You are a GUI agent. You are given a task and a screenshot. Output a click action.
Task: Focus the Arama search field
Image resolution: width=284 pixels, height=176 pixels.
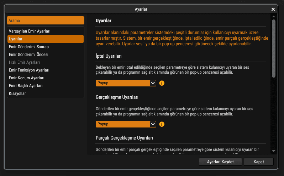click(46, 20)
